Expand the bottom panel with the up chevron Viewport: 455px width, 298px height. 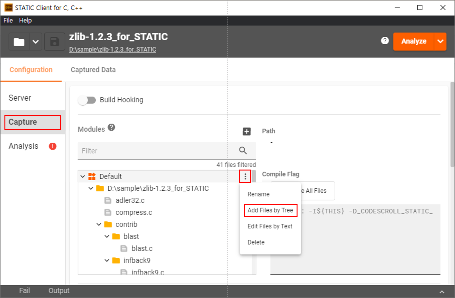pos(442,292)
